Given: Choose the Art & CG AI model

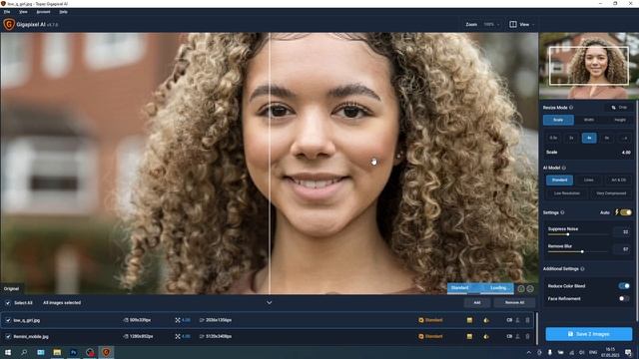Looking at the screenshot, I should 618,179.
